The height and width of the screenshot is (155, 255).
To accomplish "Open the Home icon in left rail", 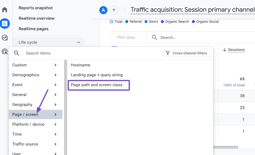I will click(x=5, y=10).
